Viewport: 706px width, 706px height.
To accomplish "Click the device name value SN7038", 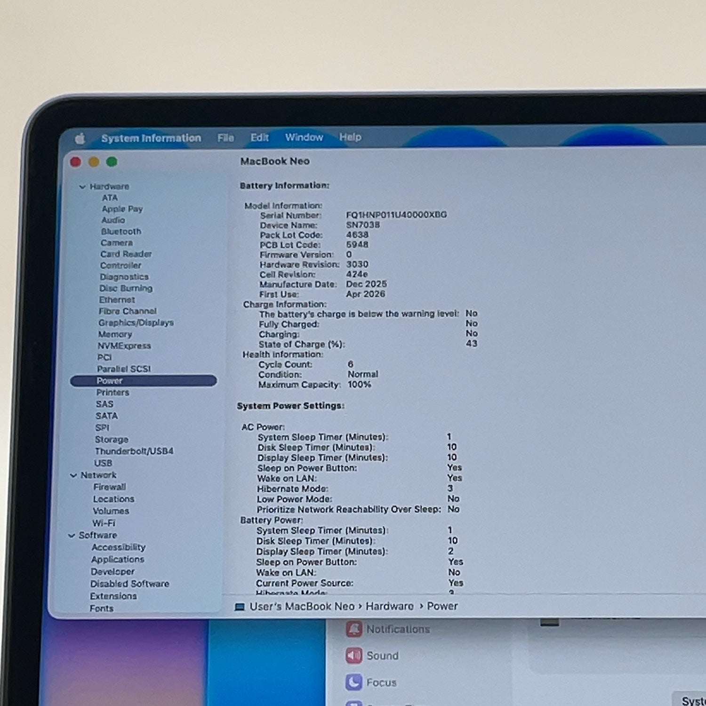I will (x=363, y=225).
